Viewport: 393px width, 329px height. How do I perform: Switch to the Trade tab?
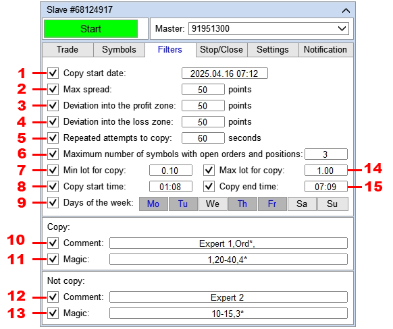pyautogui.click(x=68, y=49)
